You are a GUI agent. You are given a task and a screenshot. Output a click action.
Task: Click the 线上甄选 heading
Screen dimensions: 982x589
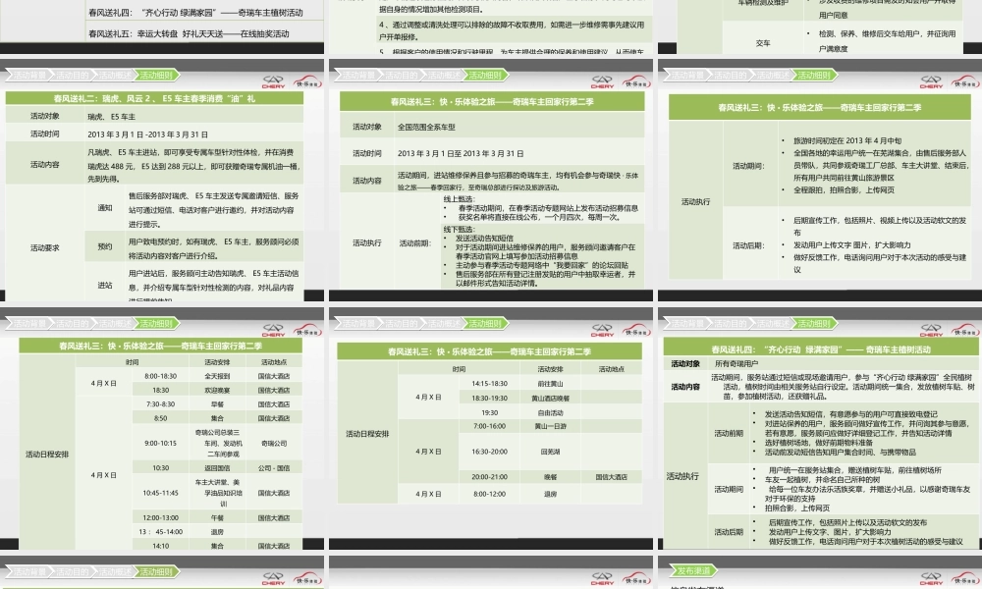pyautogui.click(x=459, y=199)
